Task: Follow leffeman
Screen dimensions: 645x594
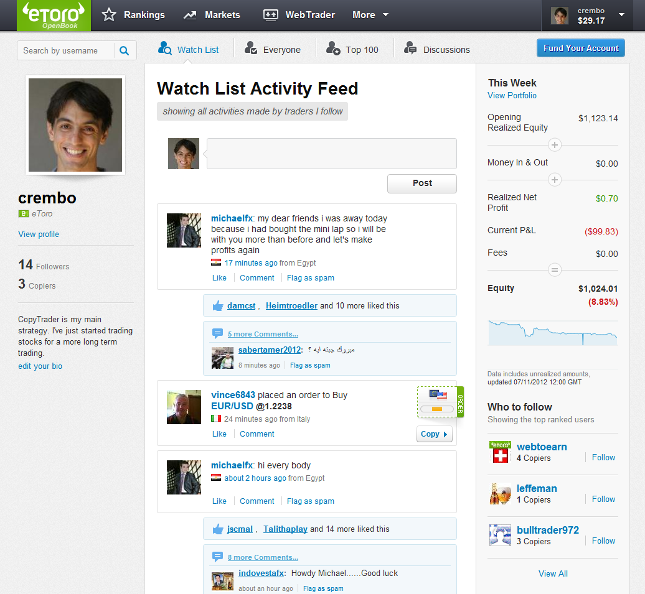Action: [603, 499]
